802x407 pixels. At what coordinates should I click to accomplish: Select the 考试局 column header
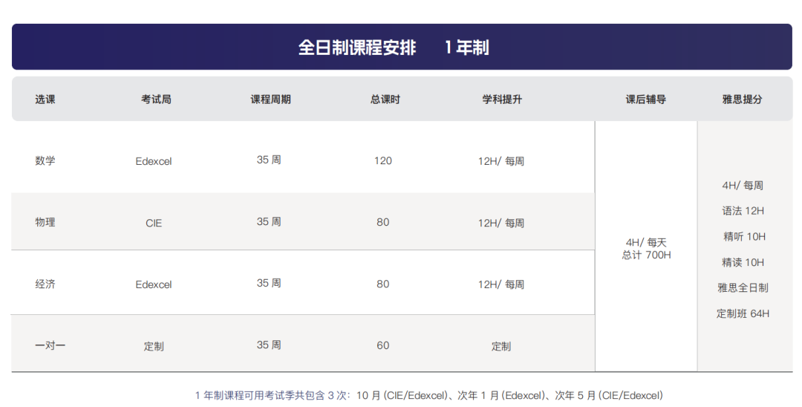[x=156, y=100]
